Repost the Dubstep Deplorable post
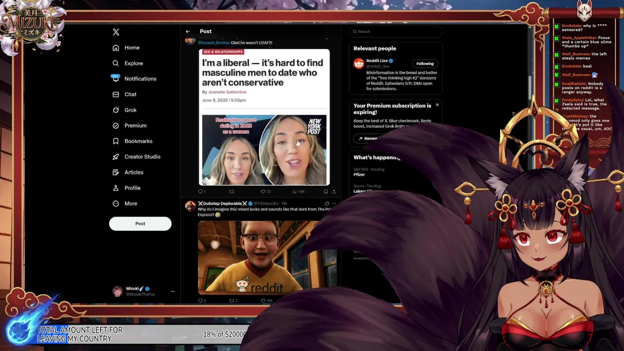The image size is (624, 351). pyautogui.click(x=234, y=301)
